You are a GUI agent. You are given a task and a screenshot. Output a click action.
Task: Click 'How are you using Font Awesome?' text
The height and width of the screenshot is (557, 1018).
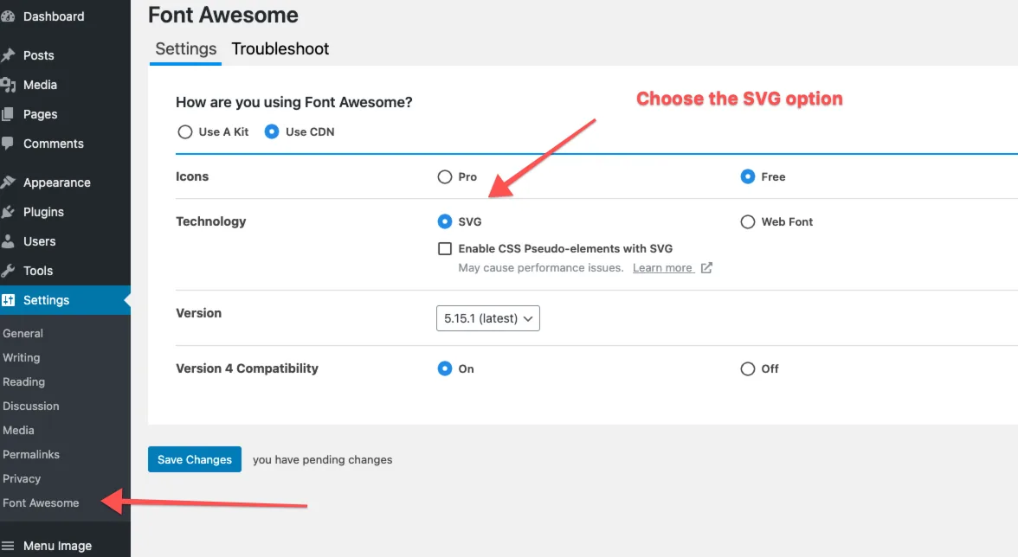click(x=294, y=102)
